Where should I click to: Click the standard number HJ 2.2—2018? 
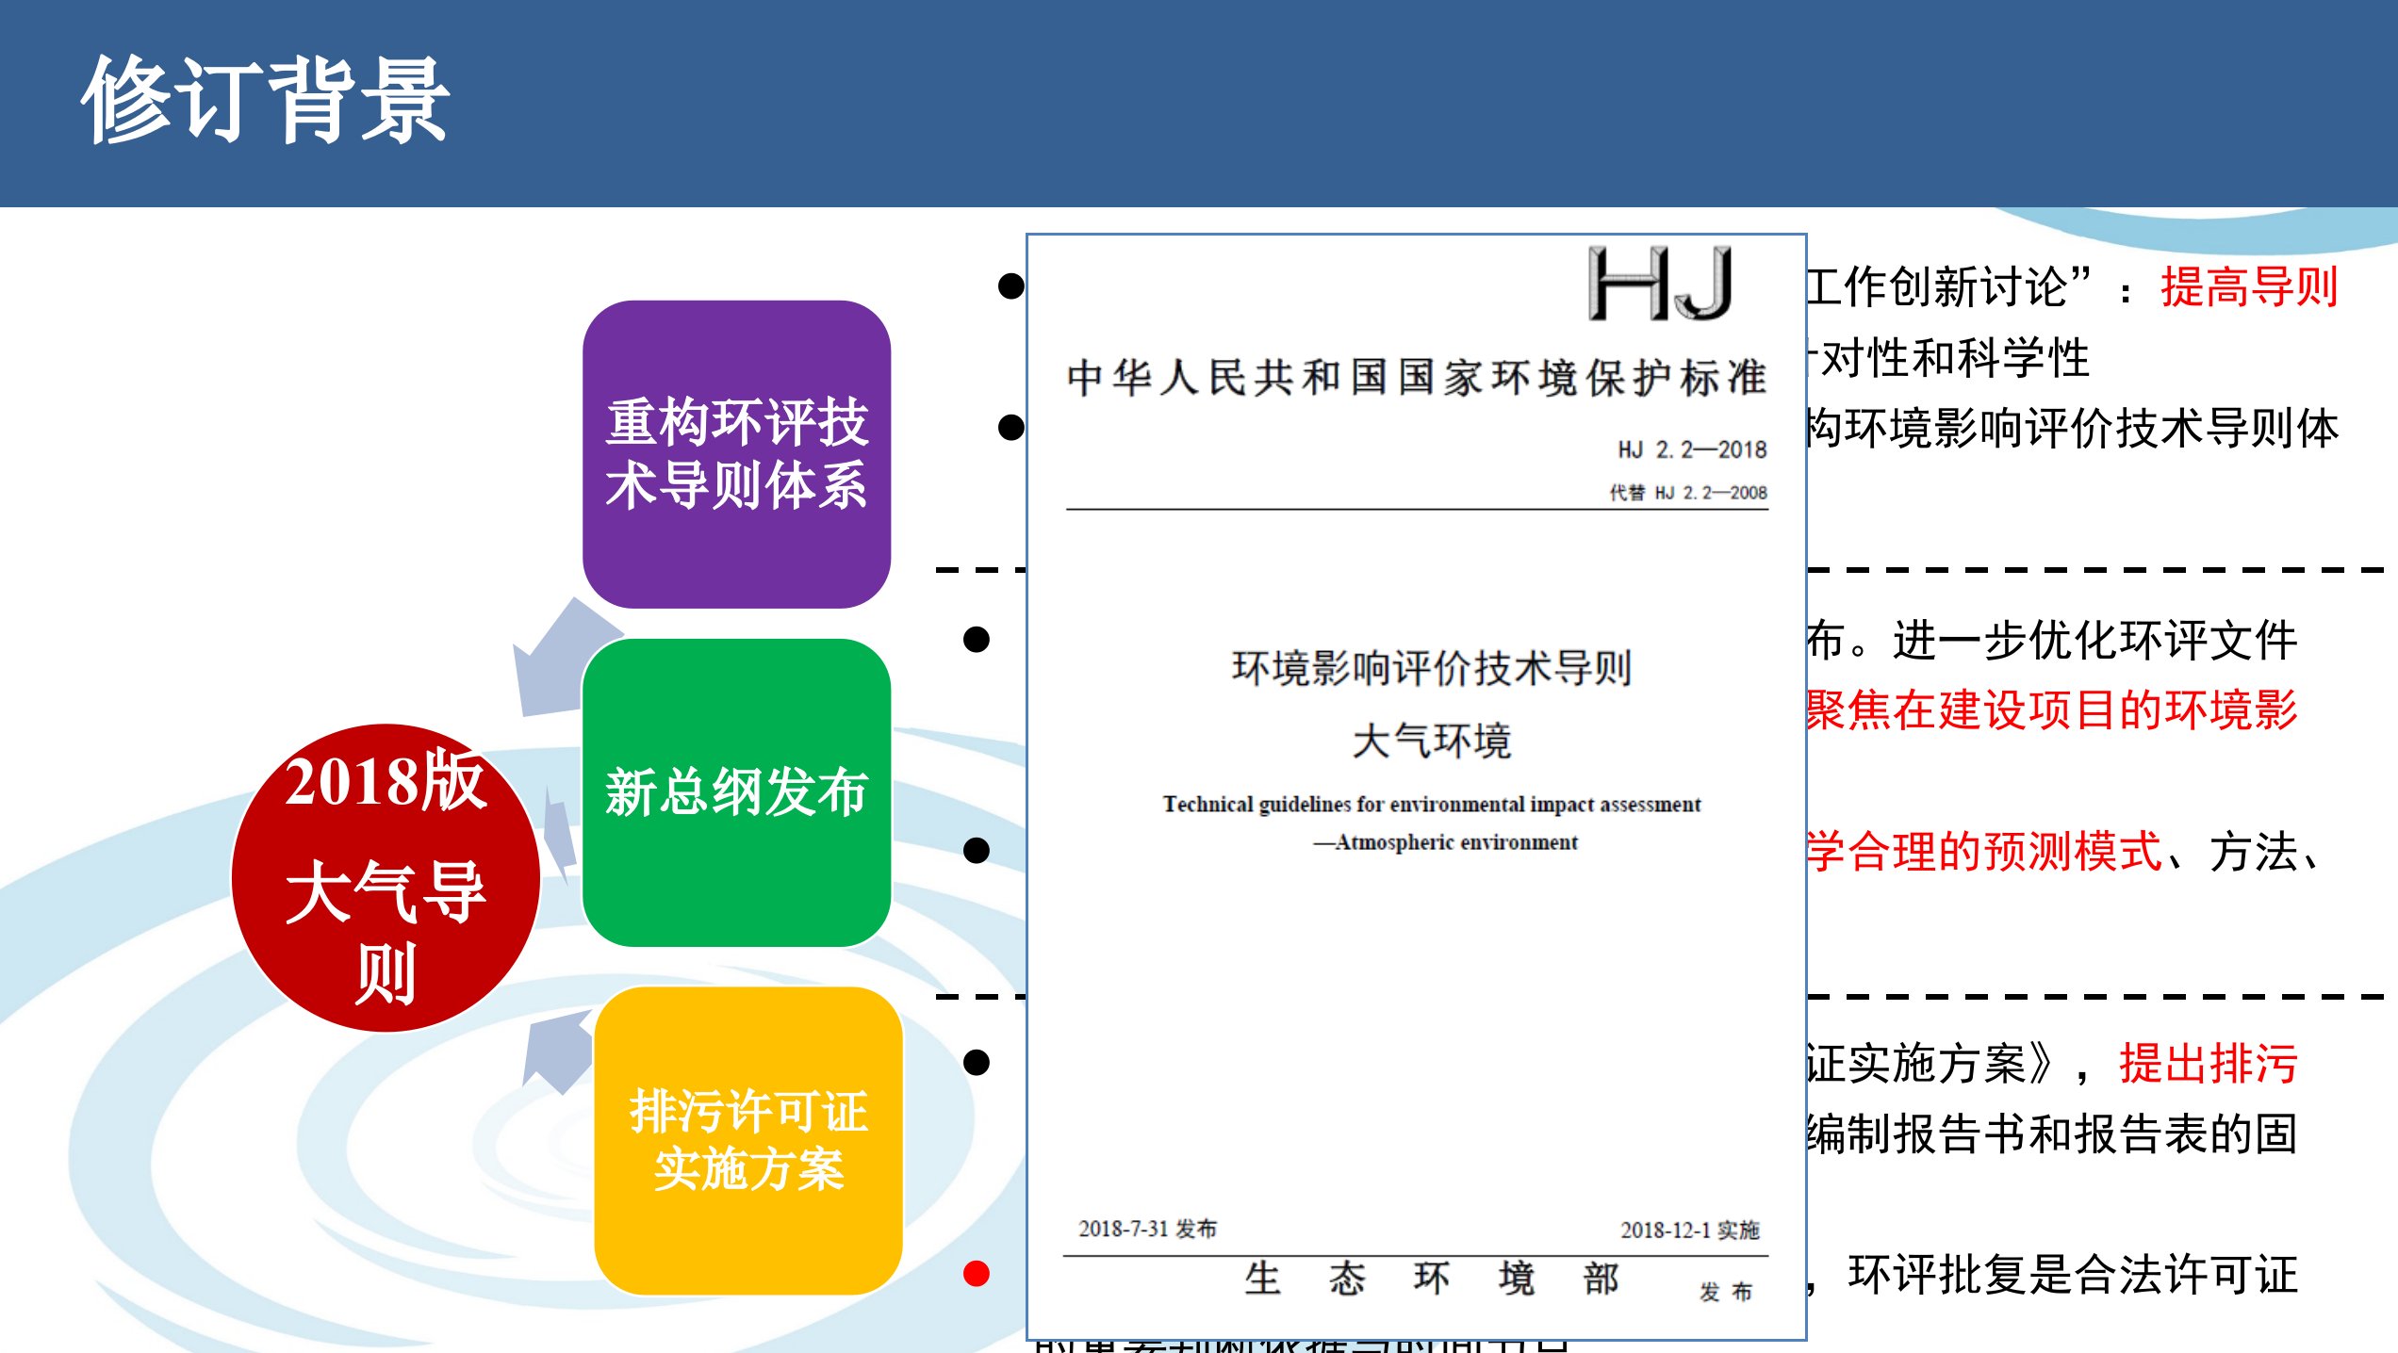tap(1692, 449)
